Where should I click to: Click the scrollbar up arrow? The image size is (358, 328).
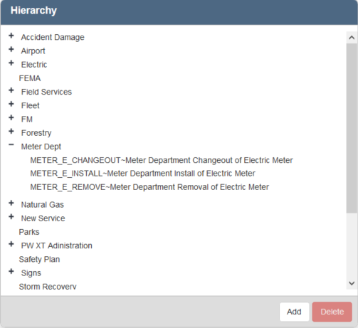coord(352,38)
